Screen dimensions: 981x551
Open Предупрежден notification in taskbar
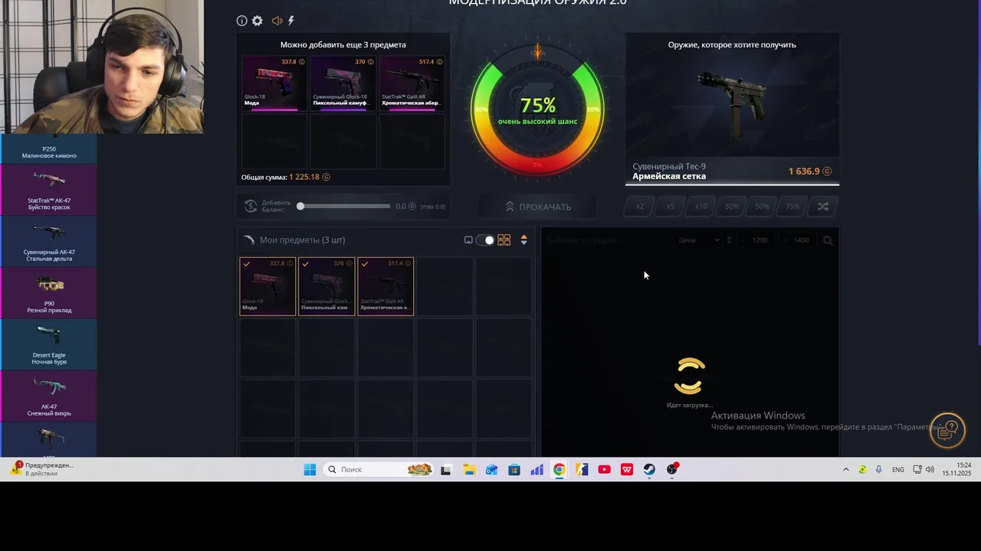tap(43, 469)
